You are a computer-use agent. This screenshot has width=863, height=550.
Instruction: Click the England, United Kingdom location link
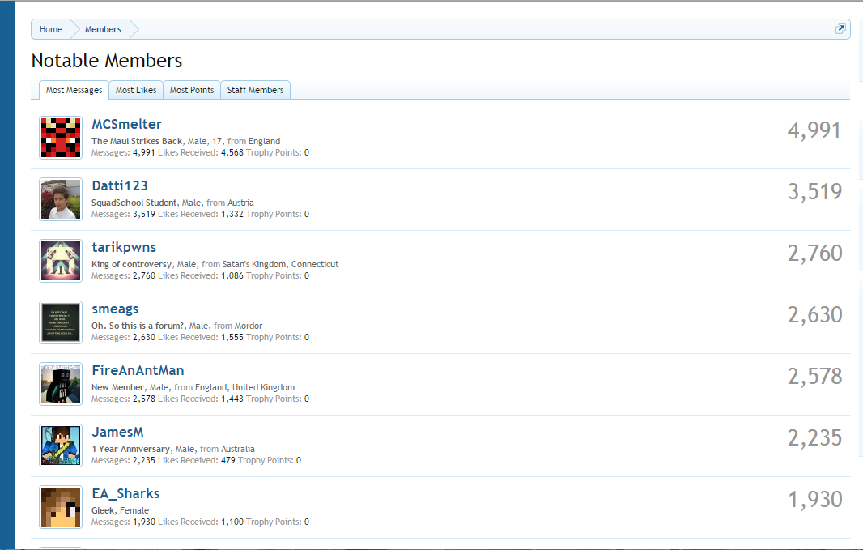click(245, 387)
